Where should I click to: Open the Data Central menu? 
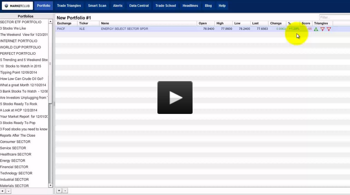click(139, 6)
